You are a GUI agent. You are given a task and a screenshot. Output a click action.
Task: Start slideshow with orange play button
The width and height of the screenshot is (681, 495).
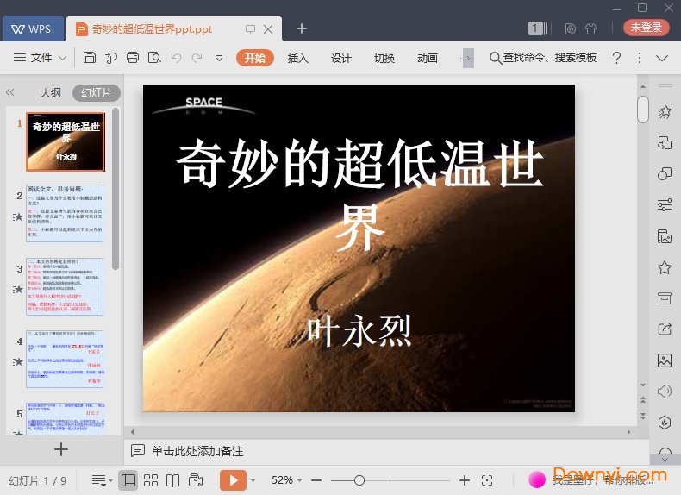pyautogui.click(x=234, y=480)
